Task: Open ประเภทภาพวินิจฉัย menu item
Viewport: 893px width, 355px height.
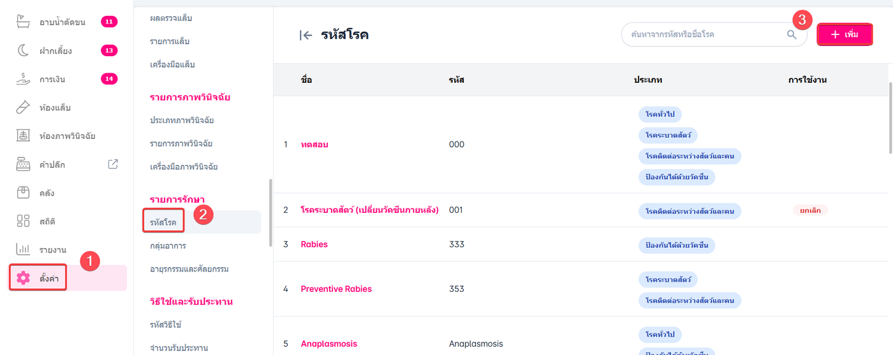Action: [x=182, y=120]
